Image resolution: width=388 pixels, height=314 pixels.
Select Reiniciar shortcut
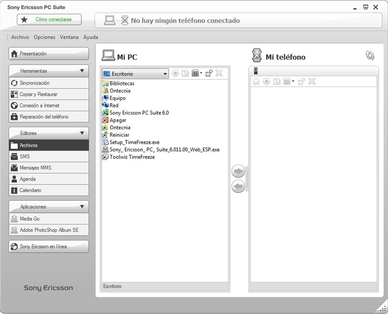coord(116,135)
